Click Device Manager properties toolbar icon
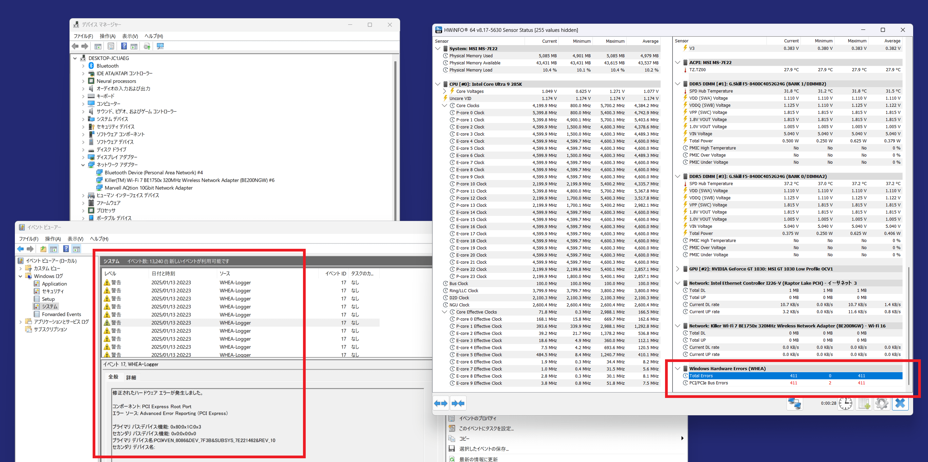Viewport: 928px width, 462px height. [111, 46]
